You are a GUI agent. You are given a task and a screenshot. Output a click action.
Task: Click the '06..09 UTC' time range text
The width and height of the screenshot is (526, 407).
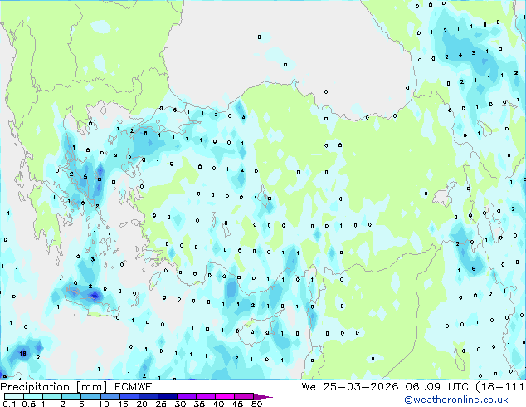(x=437, y=387)
